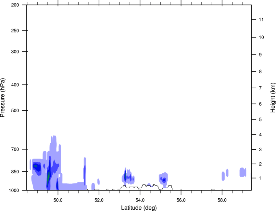Pick the 10 km height label
This screenshot has height=211, width=276.
[x=261, y=37]
